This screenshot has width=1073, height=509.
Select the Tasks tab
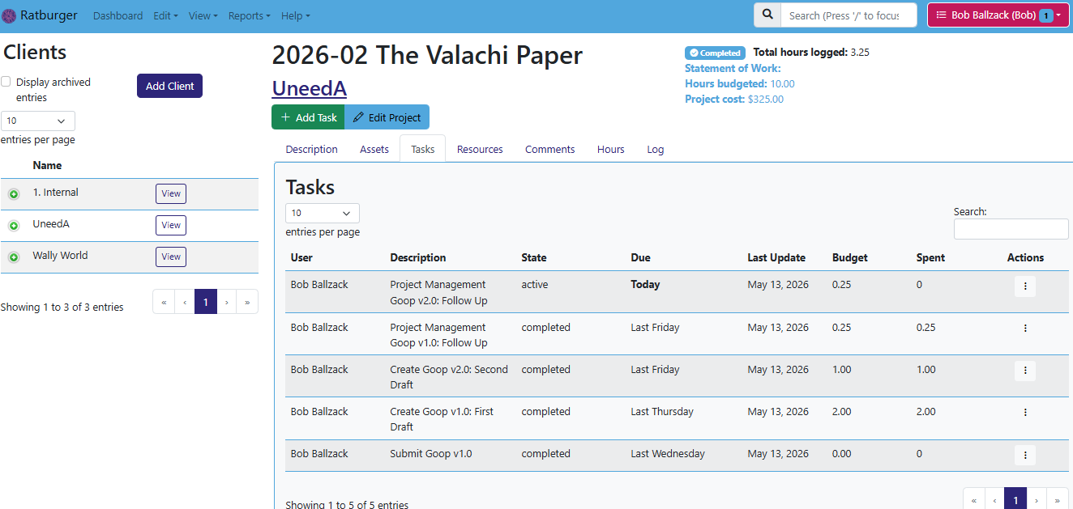click(x=422, y=149)
